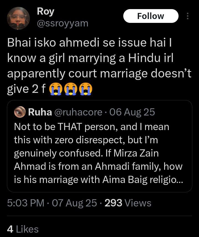Click the Follow button
The image size is (199, 237).
point(151,16)
